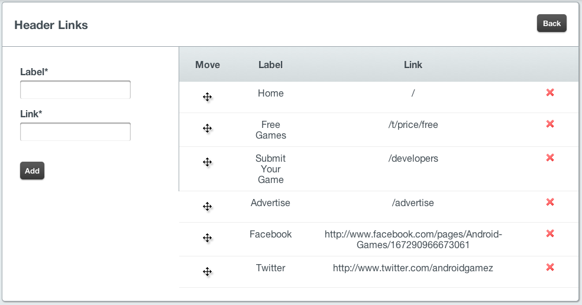This screenshot has height=305, width=582.
Task: Click the Label column header
Action: [x=270, y=65]
